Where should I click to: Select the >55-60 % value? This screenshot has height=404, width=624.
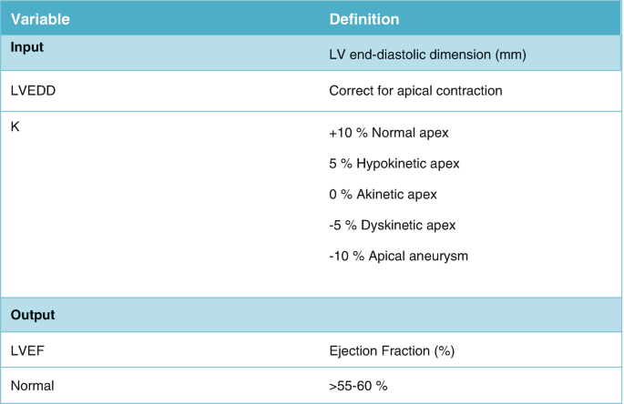(x=358, y=386)
